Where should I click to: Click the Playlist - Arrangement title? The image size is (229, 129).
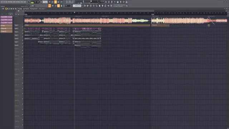click(31, 9)
